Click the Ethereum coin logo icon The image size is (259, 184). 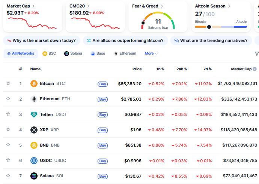[34, 99]
